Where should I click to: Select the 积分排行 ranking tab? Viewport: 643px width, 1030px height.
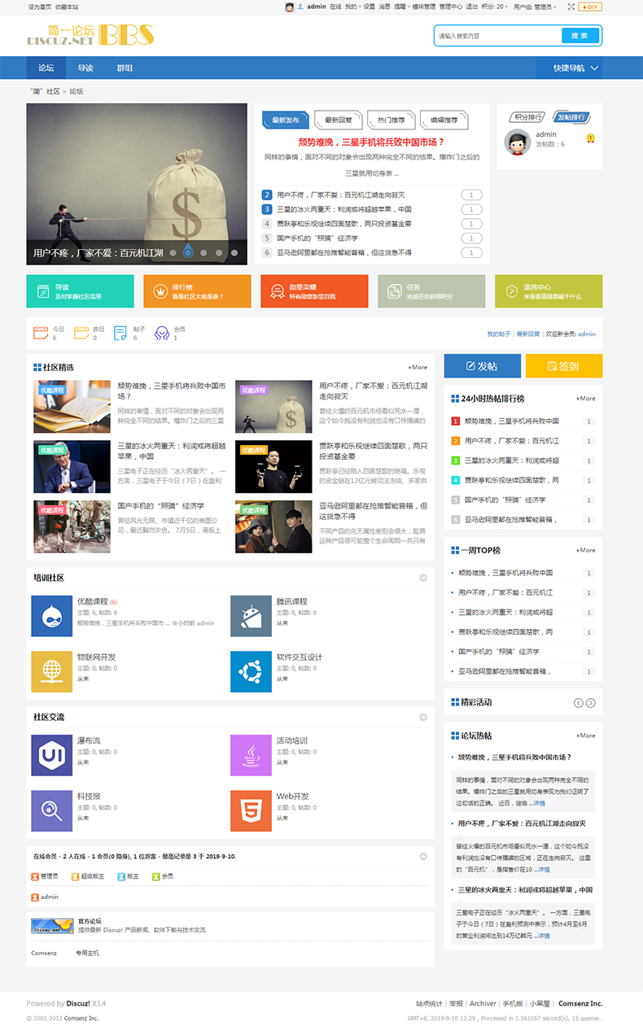pos(528,117)
